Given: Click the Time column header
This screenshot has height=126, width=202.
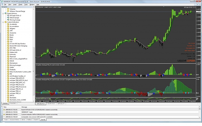Looking at the screenshot, I should 12,107.
